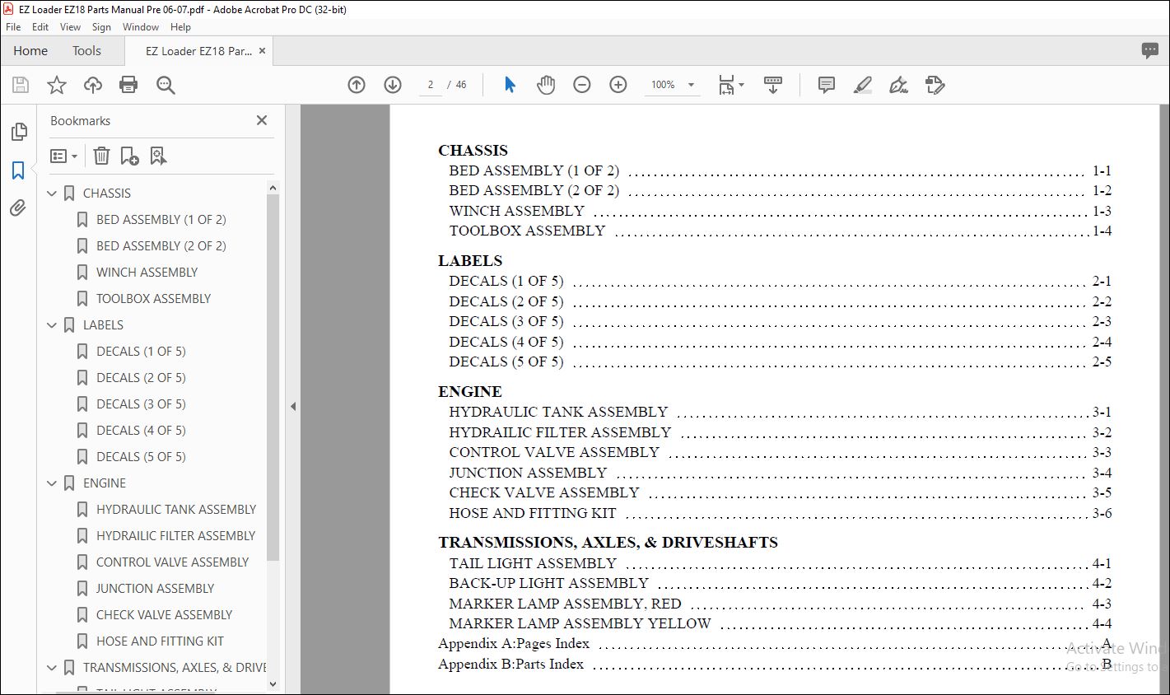Zoom in with plus button
1170x695 pixels.
(x=618, y=85)
